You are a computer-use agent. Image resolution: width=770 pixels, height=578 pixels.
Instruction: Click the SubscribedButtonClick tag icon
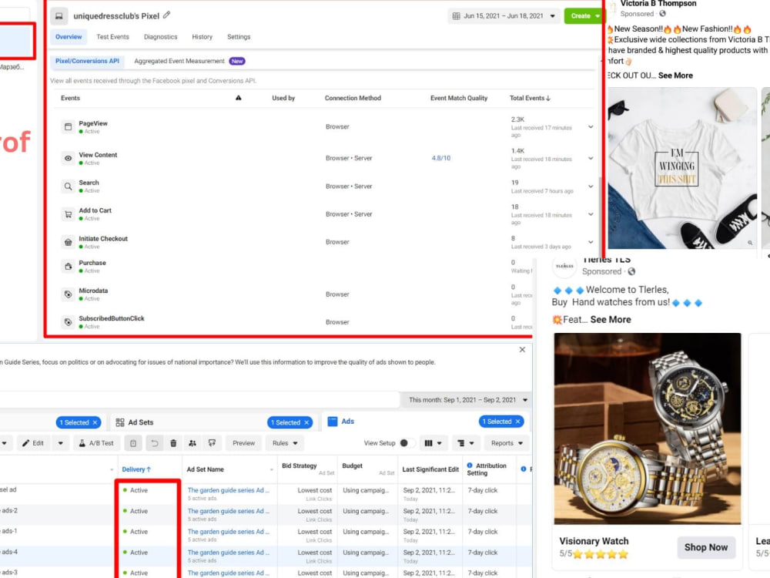[69, 322]
